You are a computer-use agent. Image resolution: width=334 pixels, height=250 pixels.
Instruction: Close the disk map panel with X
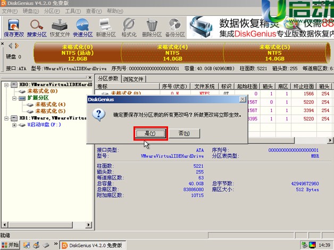(x=2, y=44)
